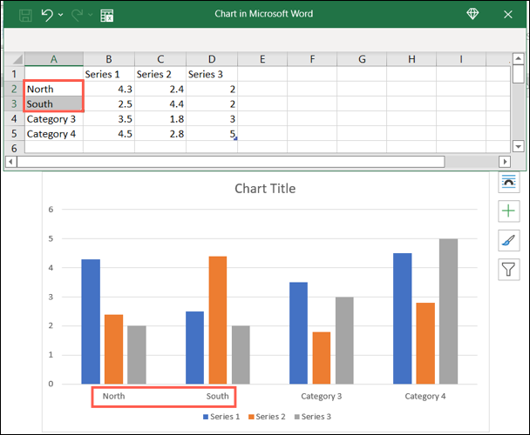Image resolution: width=530 pixels, height=435 pixels.
Task: Click the scroll up arrow of spreadsheet
Action: click(518, 58)
